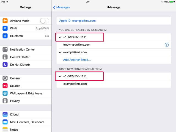Viewport: 176px width, 132px height.
Task: Tap the Airplane Mode icon
Action: pyautogui.click(x=5, y=21)
